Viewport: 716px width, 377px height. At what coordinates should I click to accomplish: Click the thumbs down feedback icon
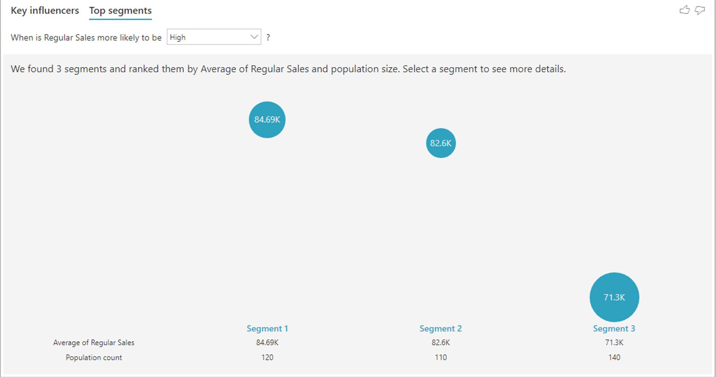699,10
